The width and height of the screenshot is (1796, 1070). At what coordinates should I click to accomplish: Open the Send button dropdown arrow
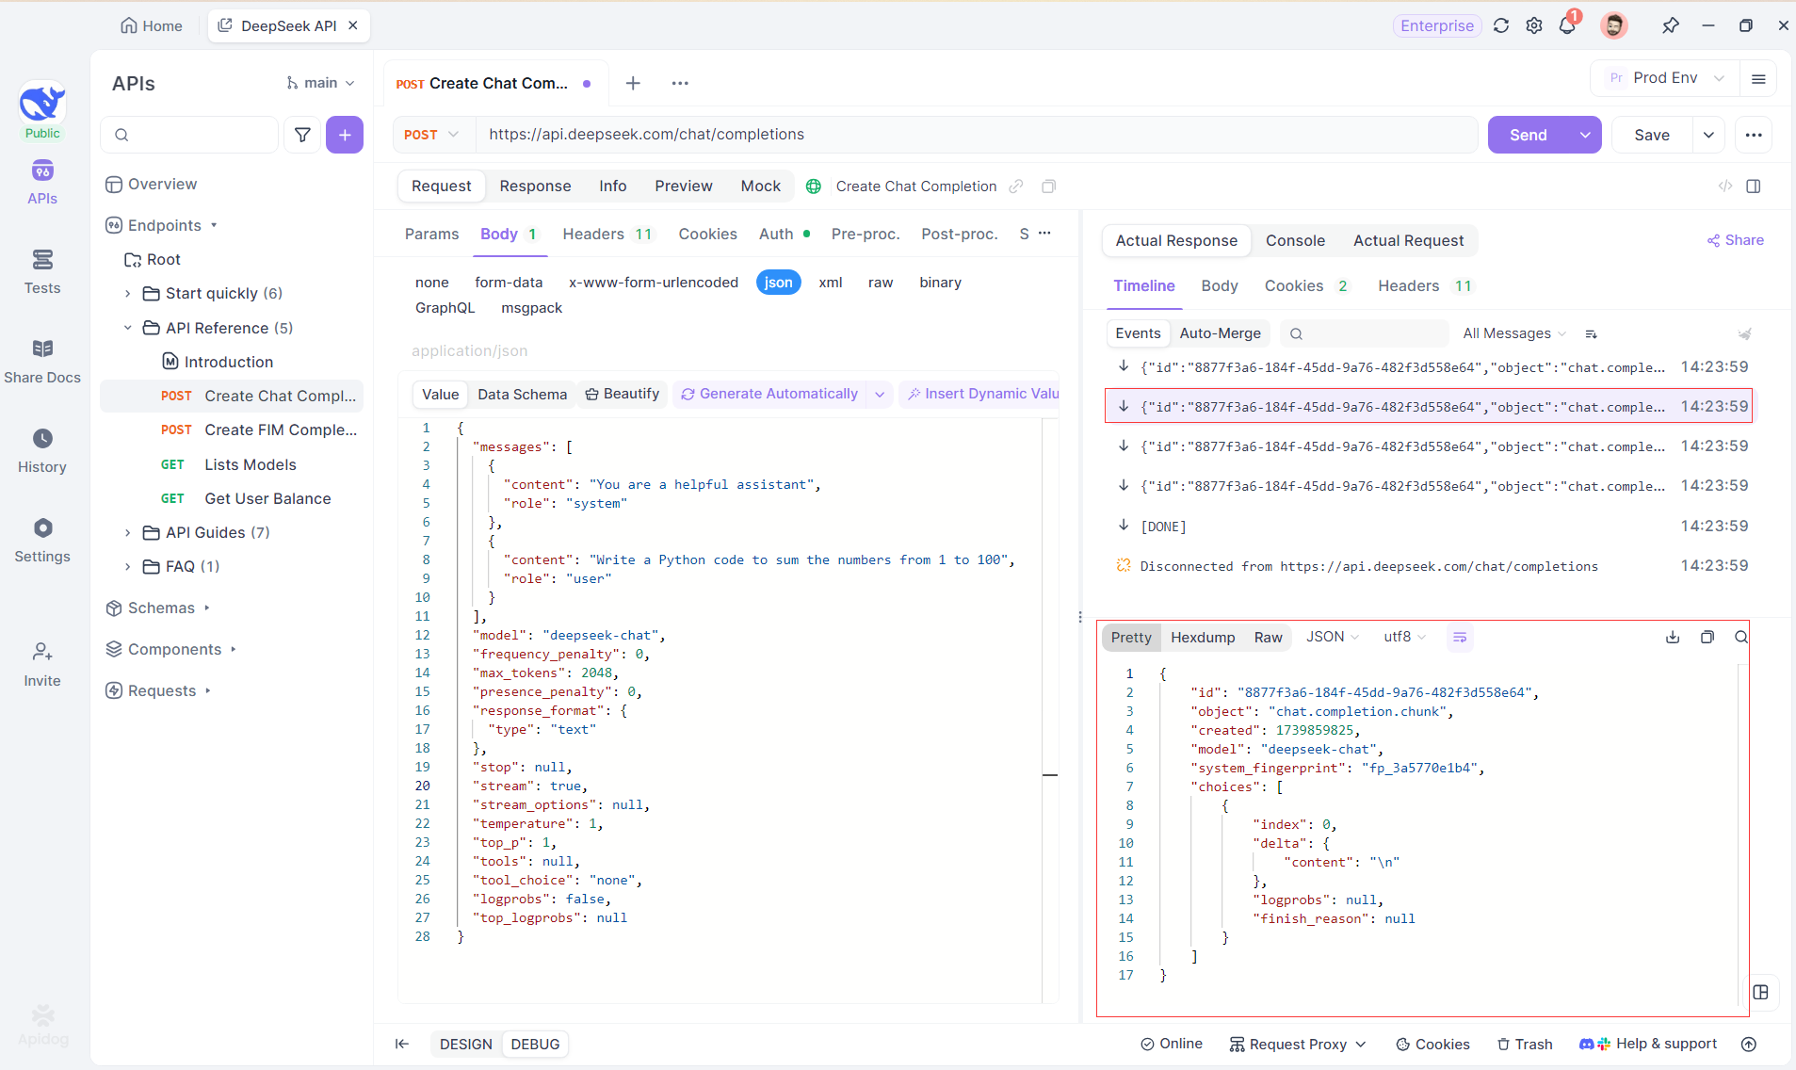coord(1585,135)
